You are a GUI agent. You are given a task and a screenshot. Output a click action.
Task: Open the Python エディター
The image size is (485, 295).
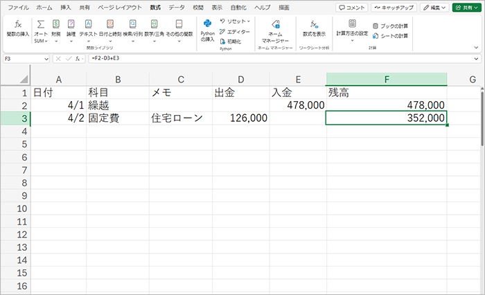234,32
